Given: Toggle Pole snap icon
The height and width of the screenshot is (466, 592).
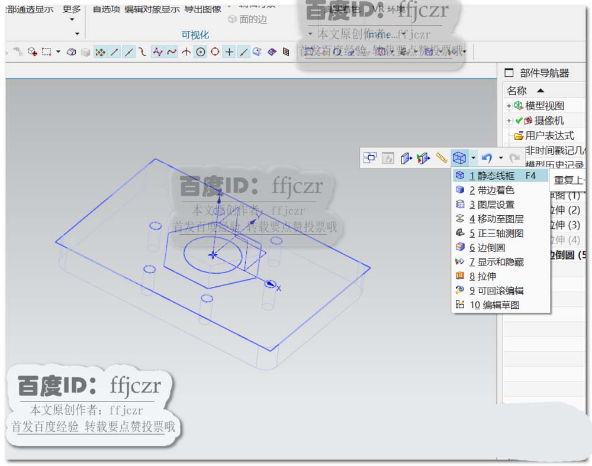Looking at the screenshot, I should point(157,52).
